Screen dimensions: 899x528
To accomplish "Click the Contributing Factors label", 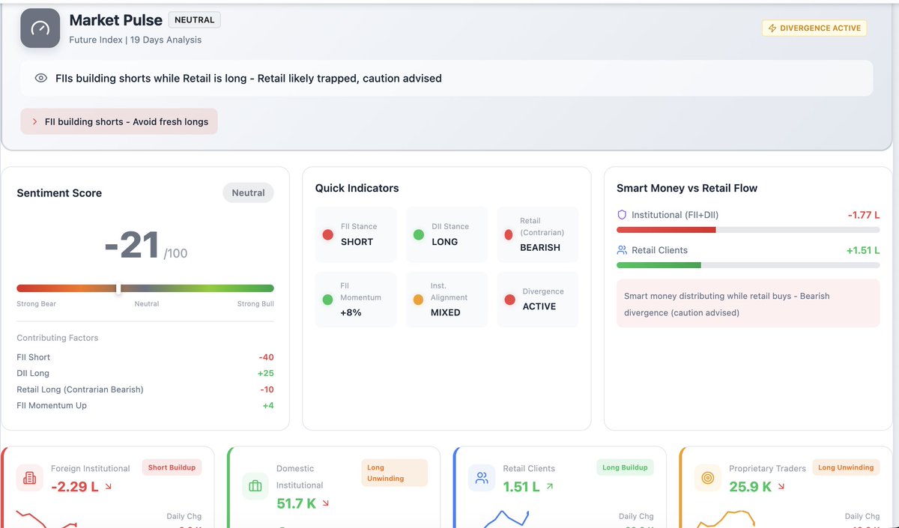I will click(x=58, y=338).
